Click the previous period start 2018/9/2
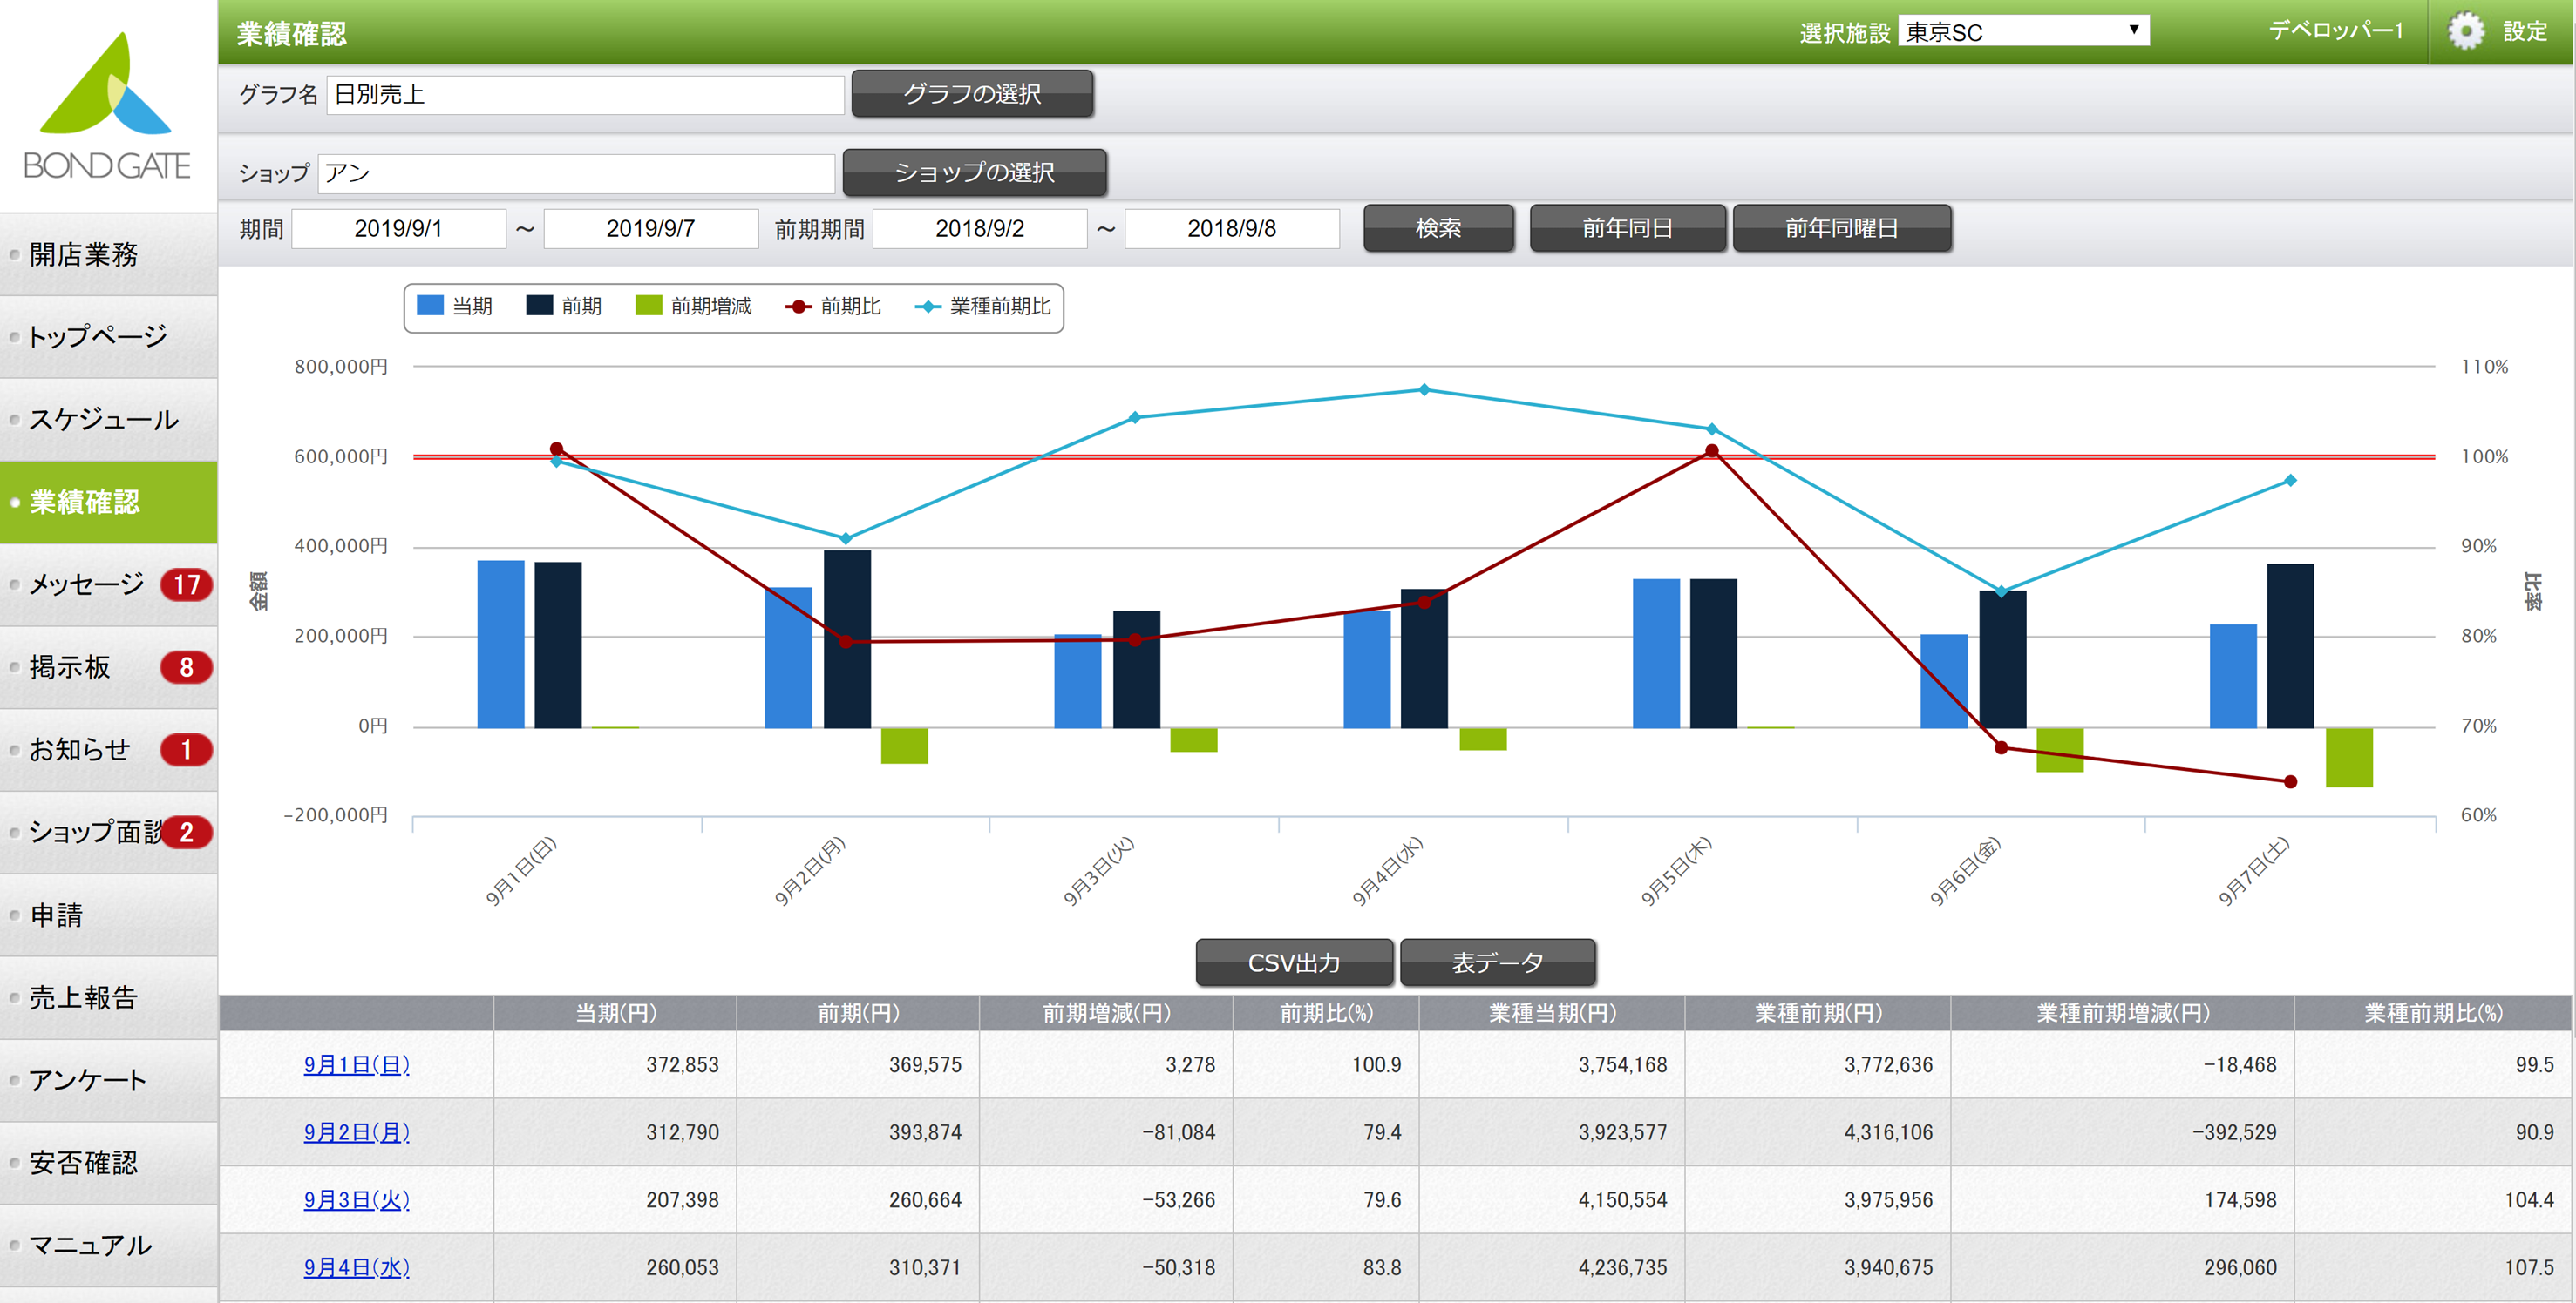Screen dimensions: 2576x1303 tap(979, 229)
